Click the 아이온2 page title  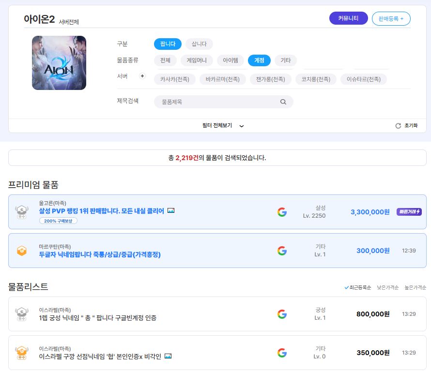pyautogui.click(x=39, y=19)
